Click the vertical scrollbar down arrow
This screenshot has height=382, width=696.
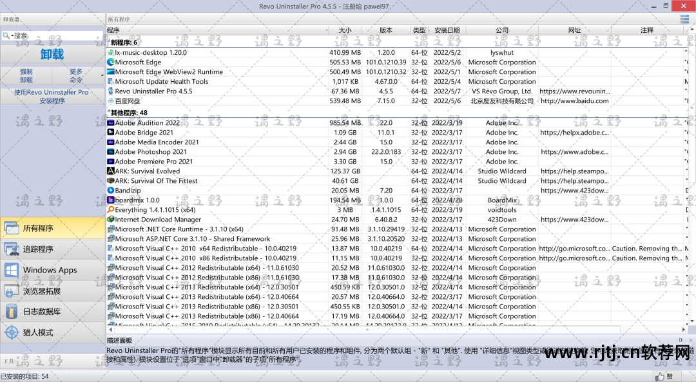(x=692, y=321)
